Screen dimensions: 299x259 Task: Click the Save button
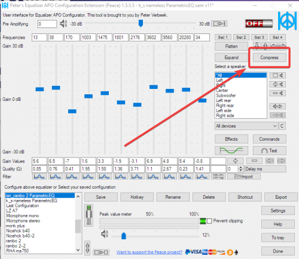[x=101, y=197]
